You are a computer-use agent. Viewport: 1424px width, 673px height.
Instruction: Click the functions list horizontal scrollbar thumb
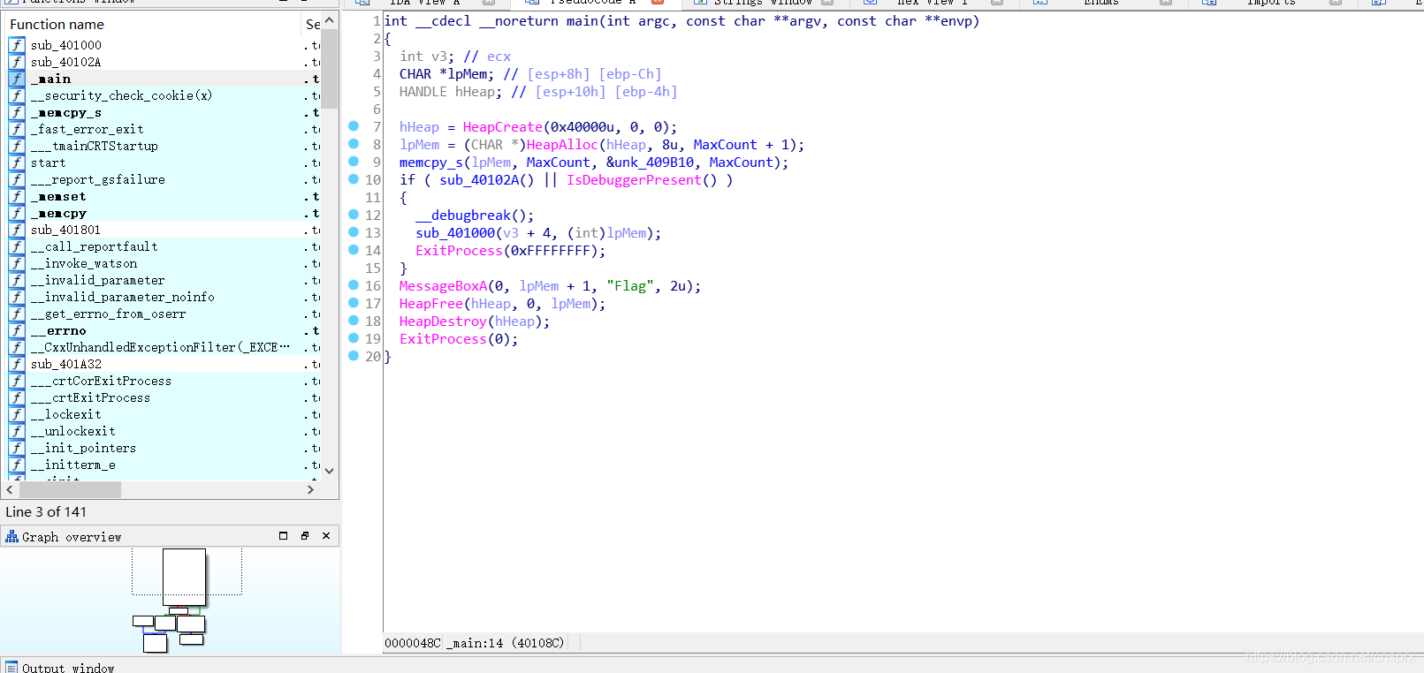[x=70, y=489]
